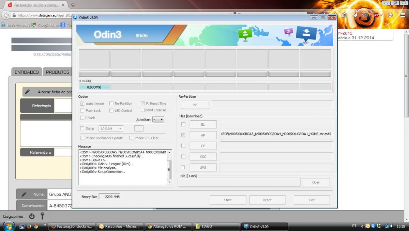This screenshot has width=409, height=231.
Task: Toggle the F. Reset Time checkbox
Action: tap(143, 103)
